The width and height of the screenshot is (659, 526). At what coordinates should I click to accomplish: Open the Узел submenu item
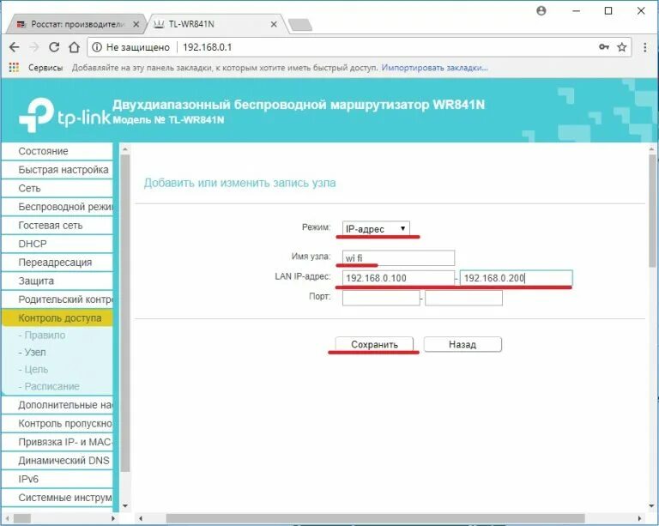click(x=35, y=352)
